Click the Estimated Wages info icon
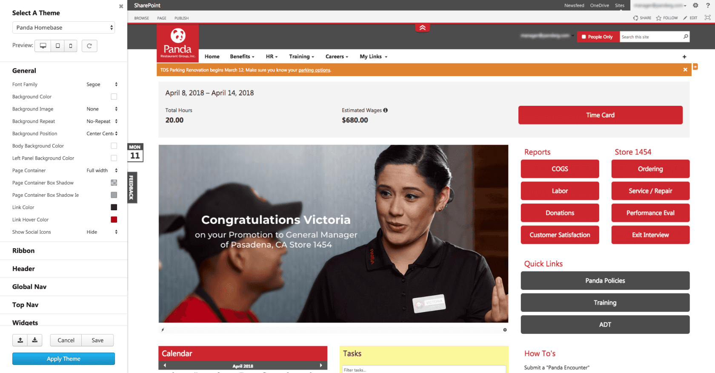 (386, 110)
